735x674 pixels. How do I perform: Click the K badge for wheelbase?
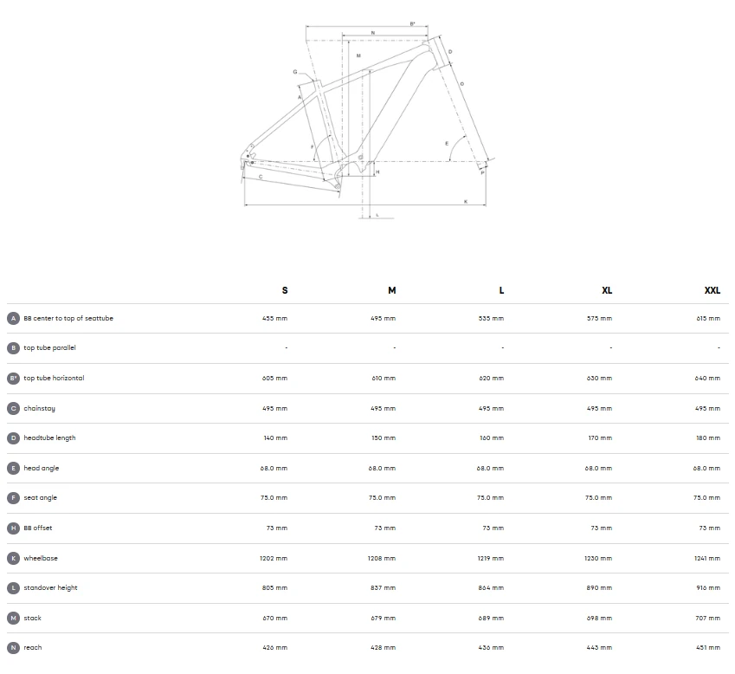tap(13, 558)
